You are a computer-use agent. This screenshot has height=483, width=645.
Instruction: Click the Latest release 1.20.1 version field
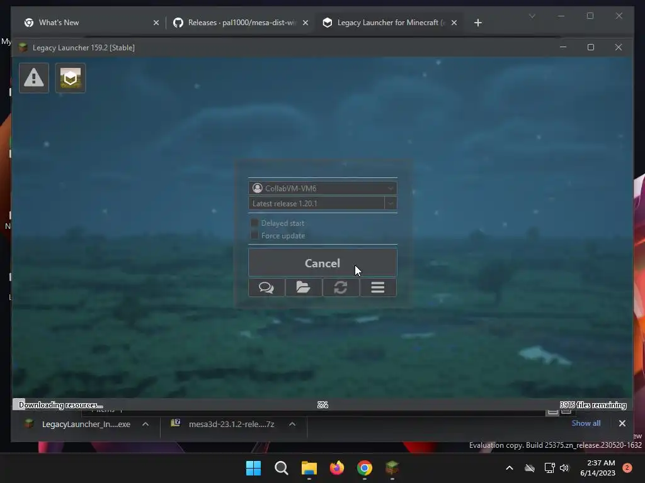click(x=316, y=203)
